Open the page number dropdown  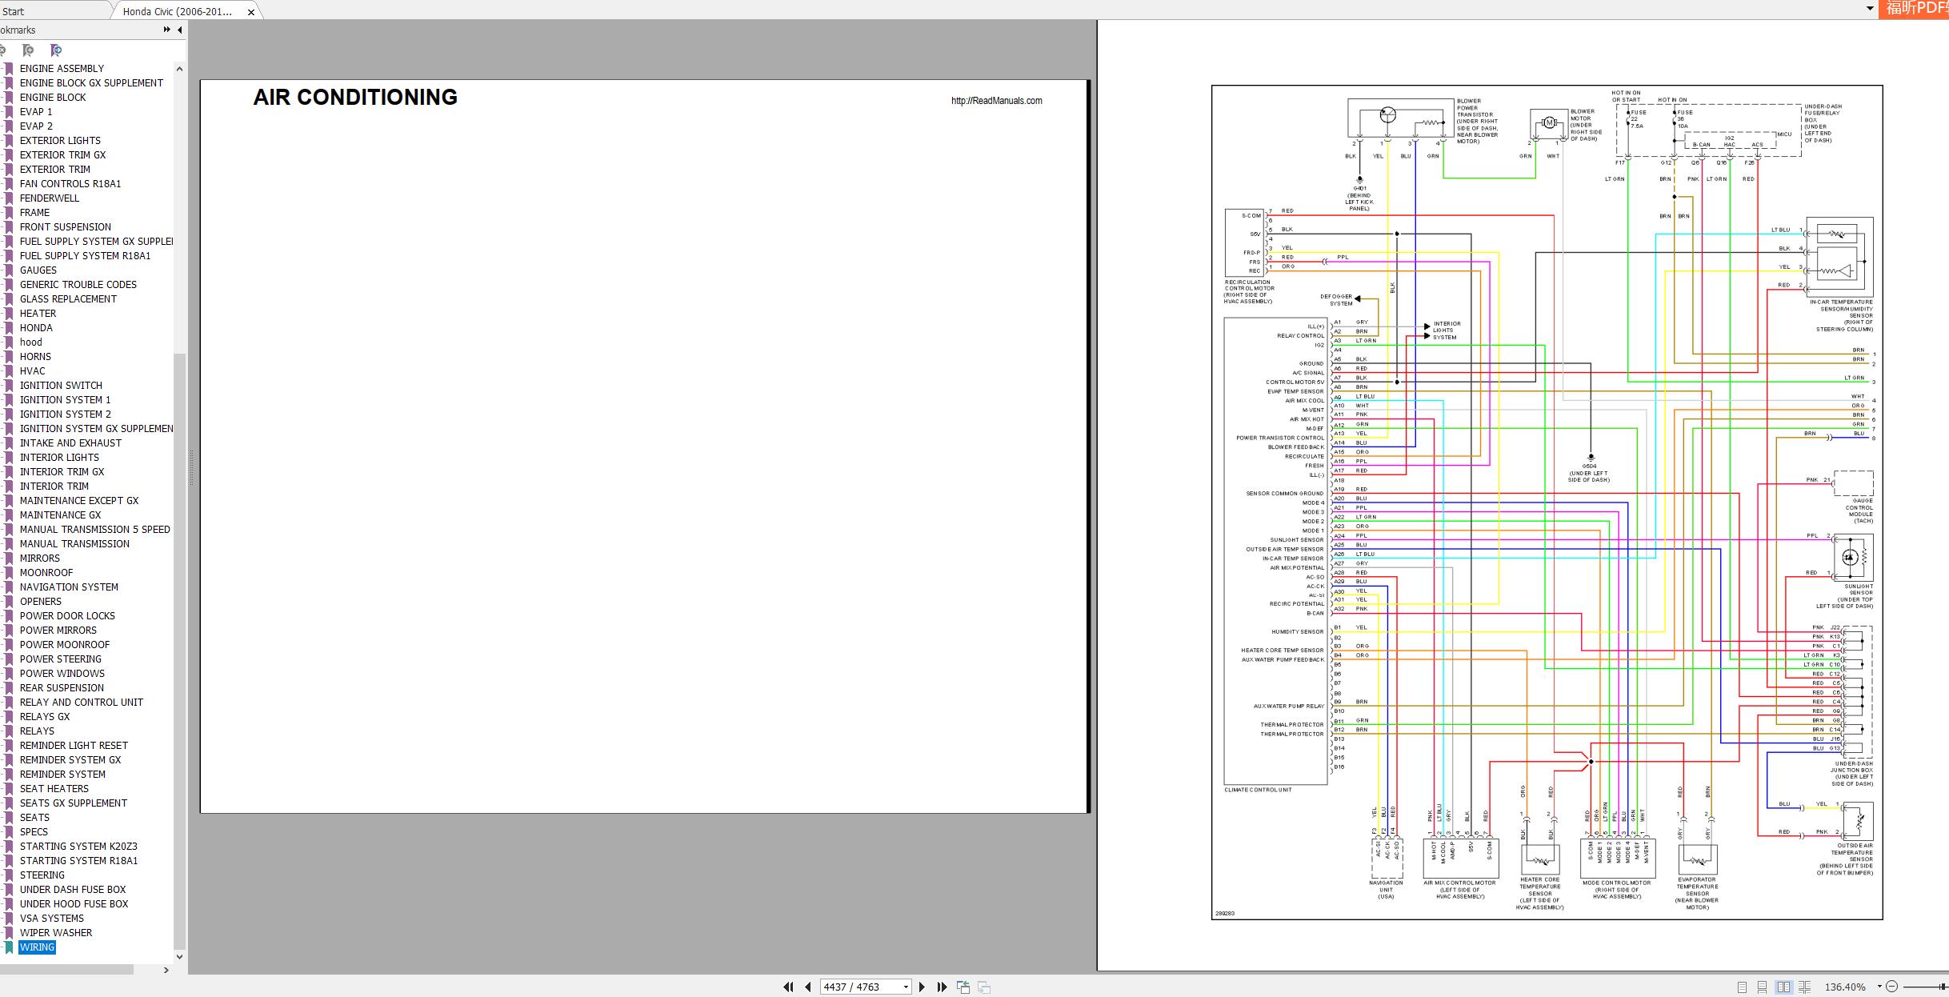point(906,987)
